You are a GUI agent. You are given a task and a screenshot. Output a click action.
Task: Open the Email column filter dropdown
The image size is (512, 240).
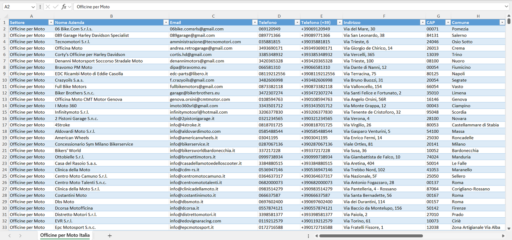(255, 22)
